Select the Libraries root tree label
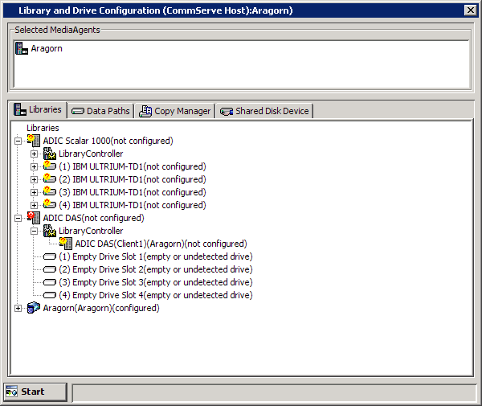482x406 pixels. (x=43, y=128)
